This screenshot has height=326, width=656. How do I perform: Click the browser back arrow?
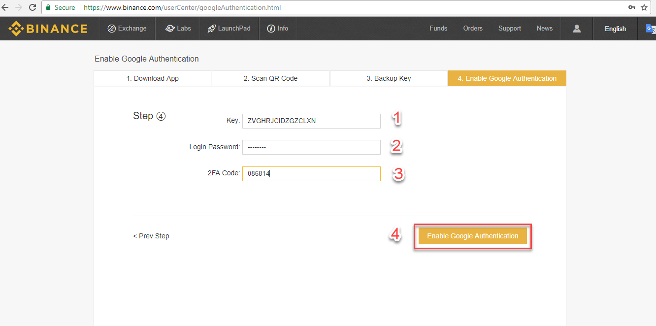click(x=5, y=8)
